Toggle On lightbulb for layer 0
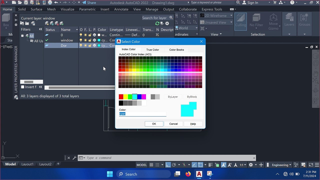This screenshot has height=180, width=320. coord(81,35)
